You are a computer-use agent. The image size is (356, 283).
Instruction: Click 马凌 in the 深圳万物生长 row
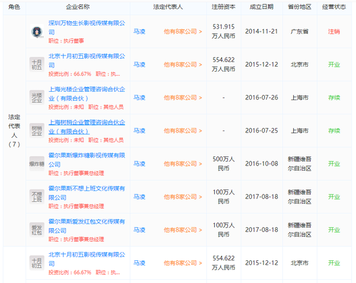pos(139,32)
